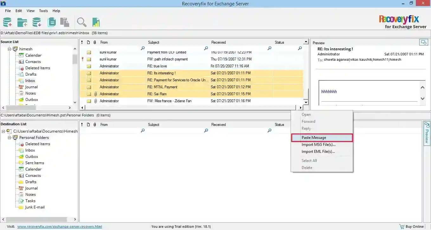The image size is (431, 230).
Task: Click the envelope icon of RE: true love
Action: [x=89, y=66]
